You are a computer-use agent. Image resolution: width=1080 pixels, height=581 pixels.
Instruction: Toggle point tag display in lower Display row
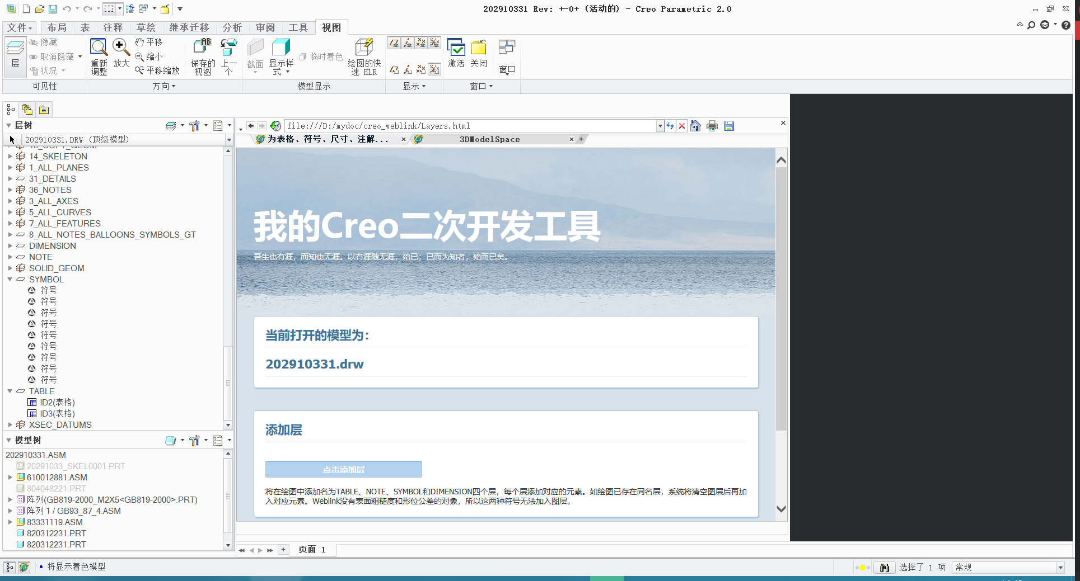tap(421, 69)
